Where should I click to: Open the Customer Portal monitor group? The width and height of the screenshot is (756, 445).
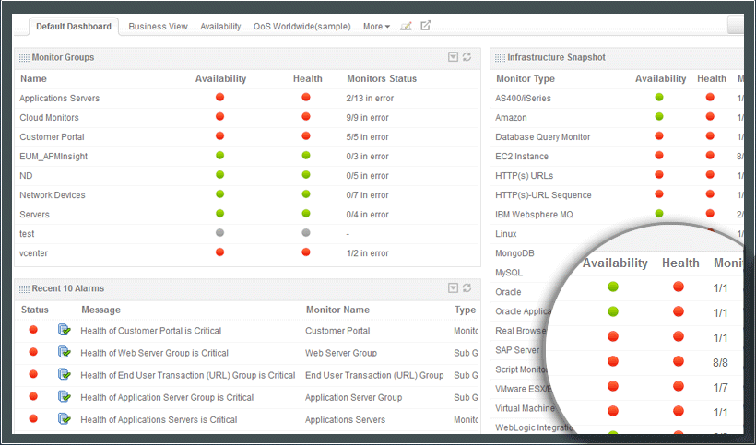[52, 136]
